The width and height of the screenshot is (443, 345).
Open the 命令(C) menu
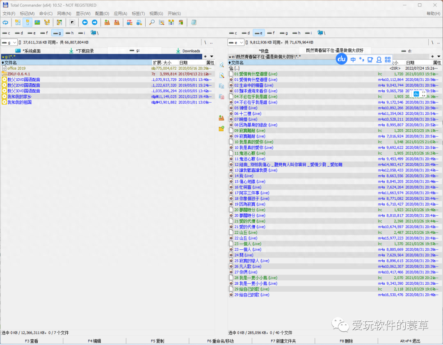coord(46,14)
